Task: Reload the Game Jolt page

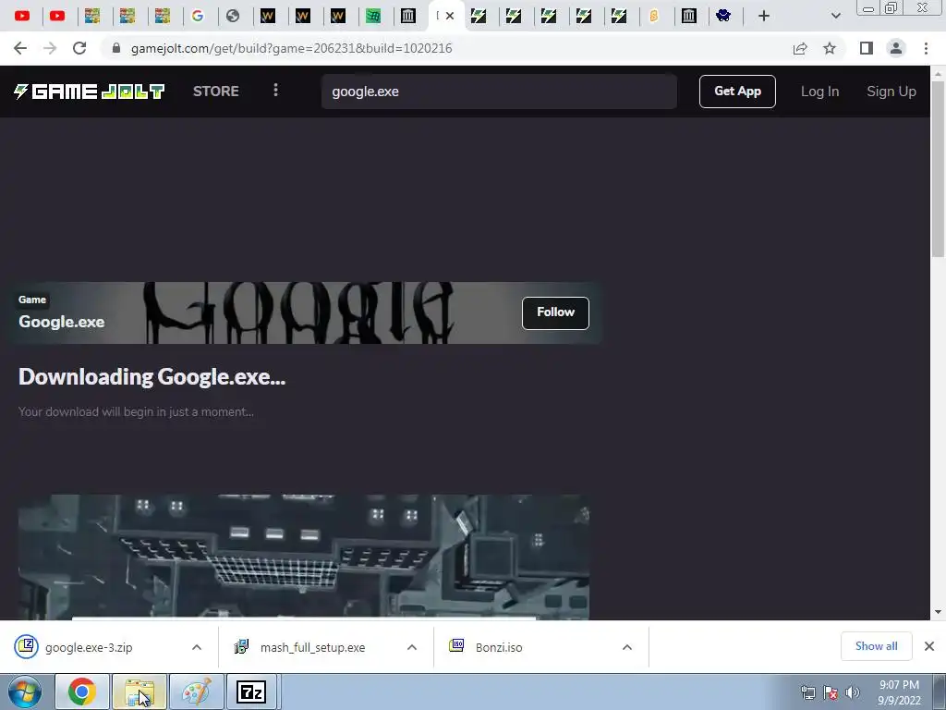Action: 79,48
